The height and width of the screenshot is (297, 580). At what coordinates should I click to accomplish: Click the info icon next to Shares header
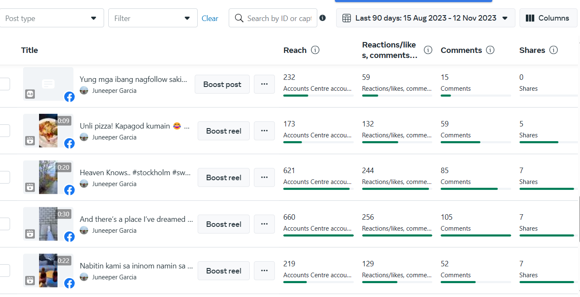[x=554, y=50]
